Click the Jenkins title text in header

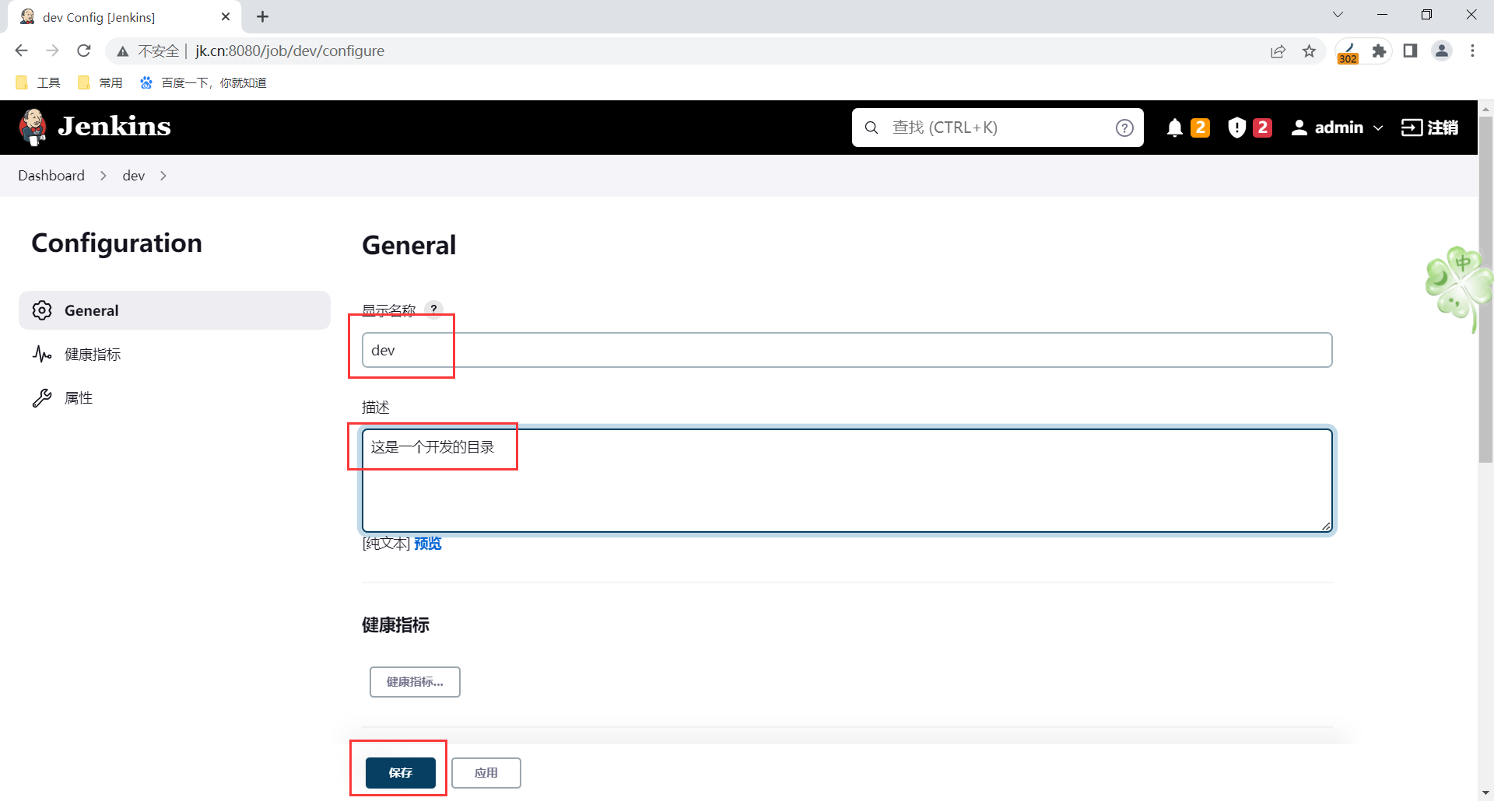click(x=114, y=127)
